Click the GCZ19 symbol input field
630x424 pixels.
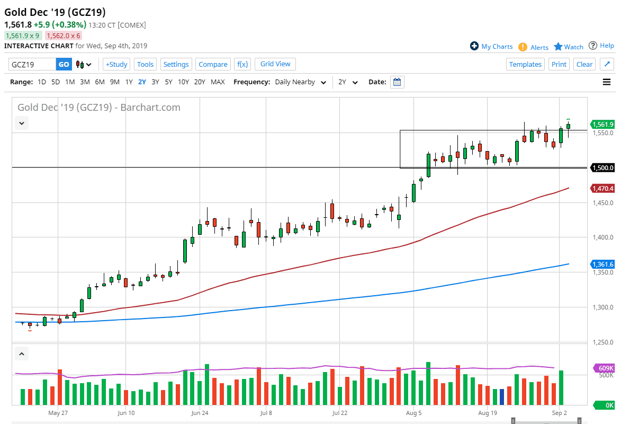(x=32, y=64)
